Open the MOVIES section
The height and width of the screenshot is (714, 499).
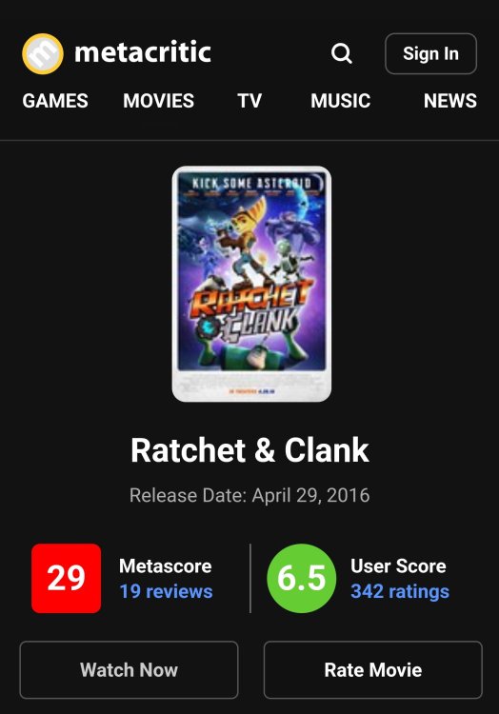pyautogui.click(x=158, y=101)
